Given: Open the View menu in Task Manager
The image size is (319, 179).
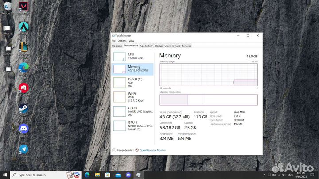Looking at the screenshot, I should click(x=132, y=41).
